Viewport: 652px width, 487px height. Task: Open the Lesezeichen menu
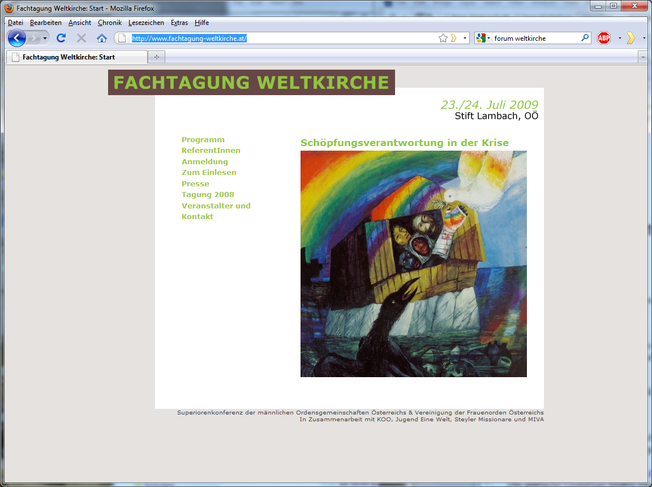pos(146,23)
